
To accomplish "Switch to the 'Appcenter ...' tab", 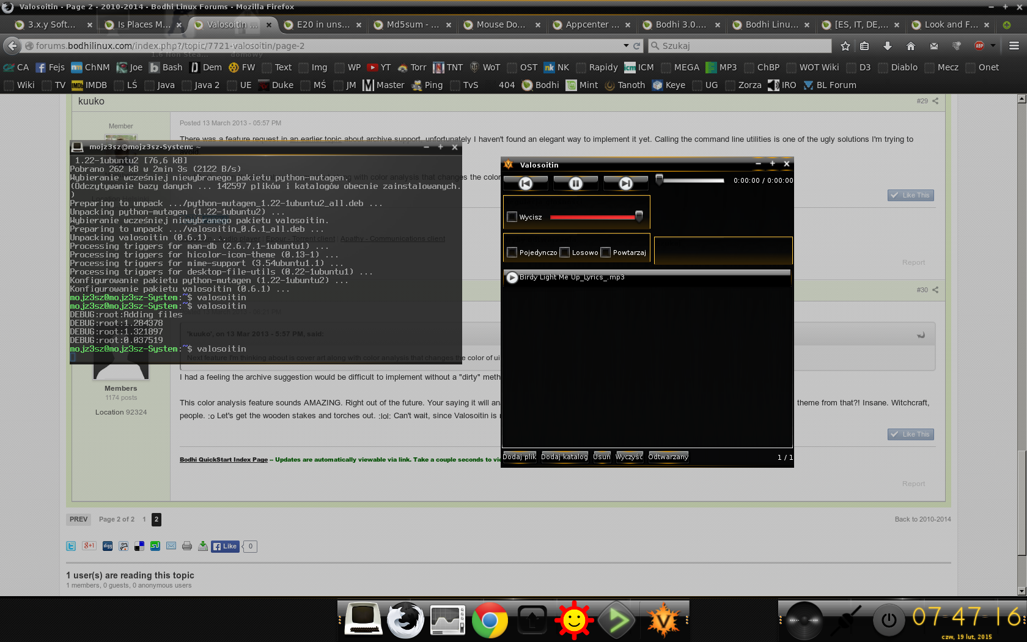I will point(591,24).
